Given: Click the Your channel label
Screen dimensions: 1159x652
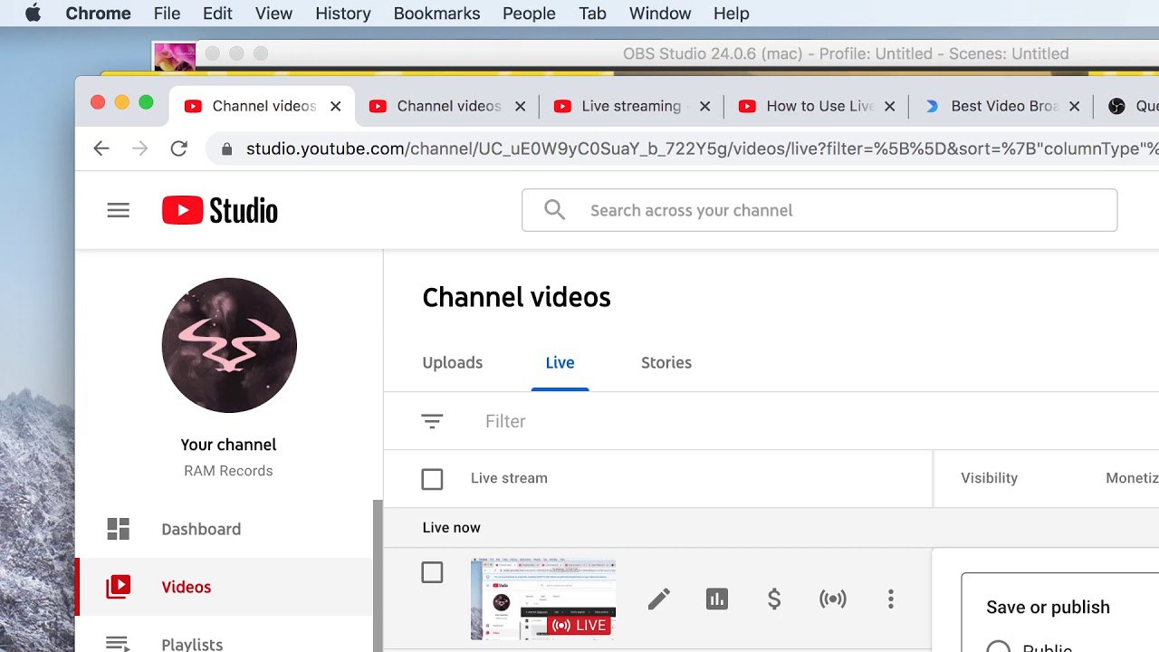Looking at the screenshot, I should pyautogui.click(x=228, y=445).
